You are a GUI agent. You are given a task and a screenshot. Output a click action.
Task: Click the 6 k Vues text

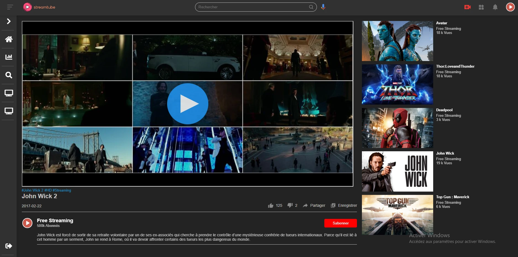pyautogui.click(x=443, y=207)
